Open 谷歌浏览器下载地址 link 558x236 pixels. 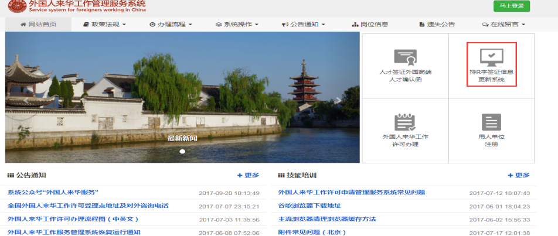(x=309, y=206)
